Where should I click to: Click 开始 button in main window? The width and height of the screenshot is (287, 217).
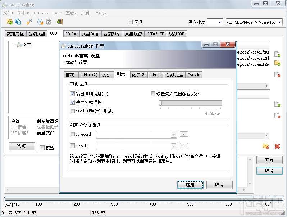click(x=269, y=160)
